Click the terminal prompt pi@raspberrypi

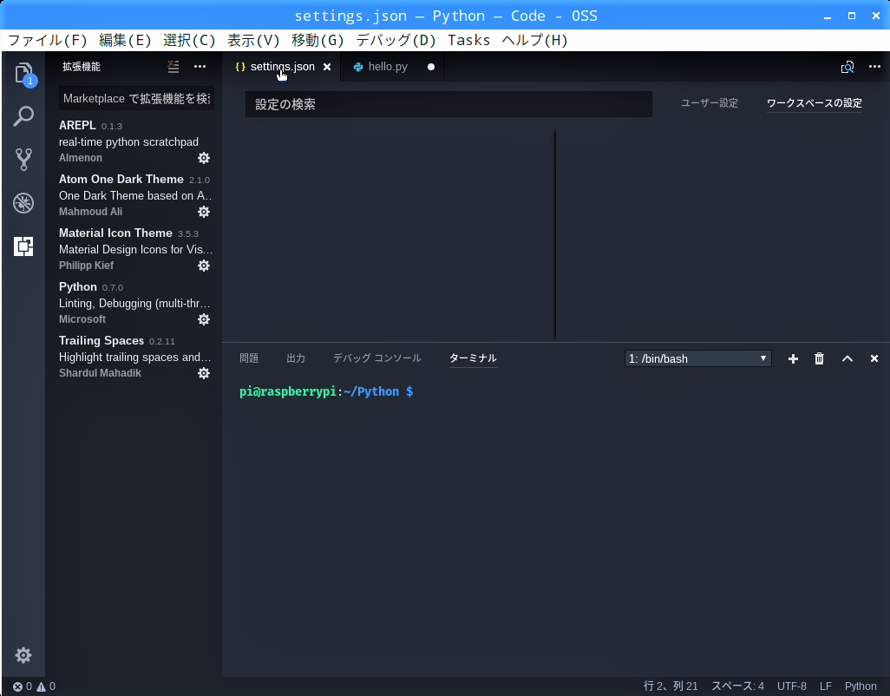coord(288,391)
